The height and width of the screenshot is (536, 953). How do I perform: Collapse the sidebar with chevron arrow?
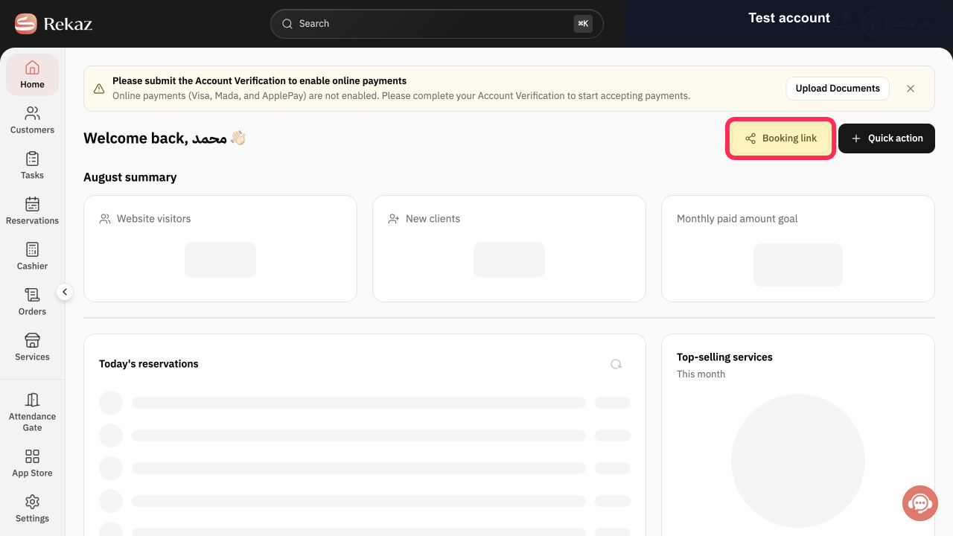65,292
